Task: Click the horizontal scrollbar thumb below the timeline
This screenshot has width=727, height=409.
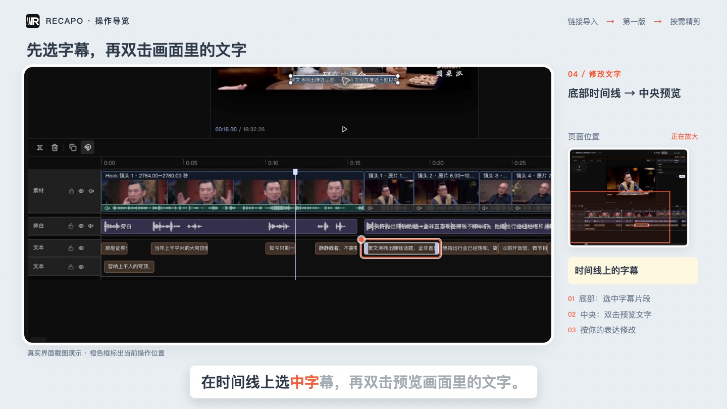Action: click(38, 339)
